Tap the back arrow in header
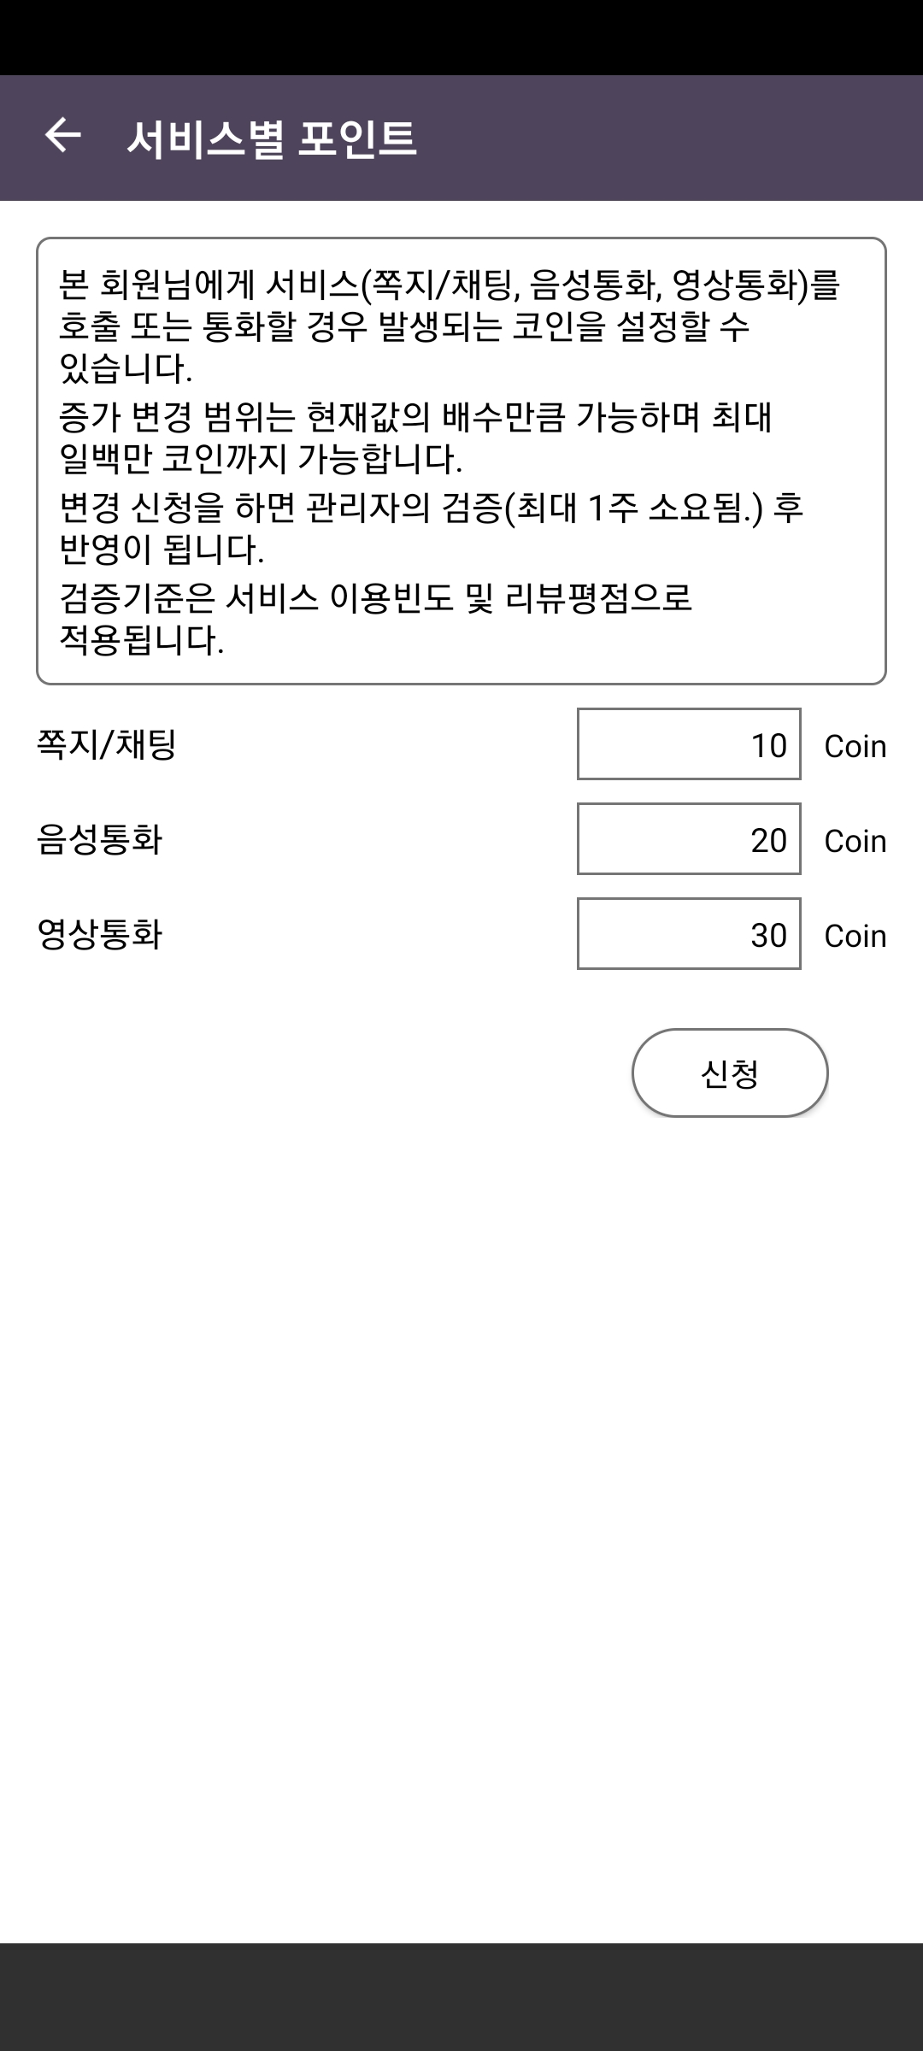The width and height of the screenshot is (923, 2051). coord(62,137)
